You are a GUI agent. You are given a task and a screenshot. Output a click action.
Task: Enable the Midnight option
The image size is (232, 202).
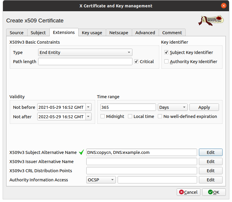[x=103, y=116]
